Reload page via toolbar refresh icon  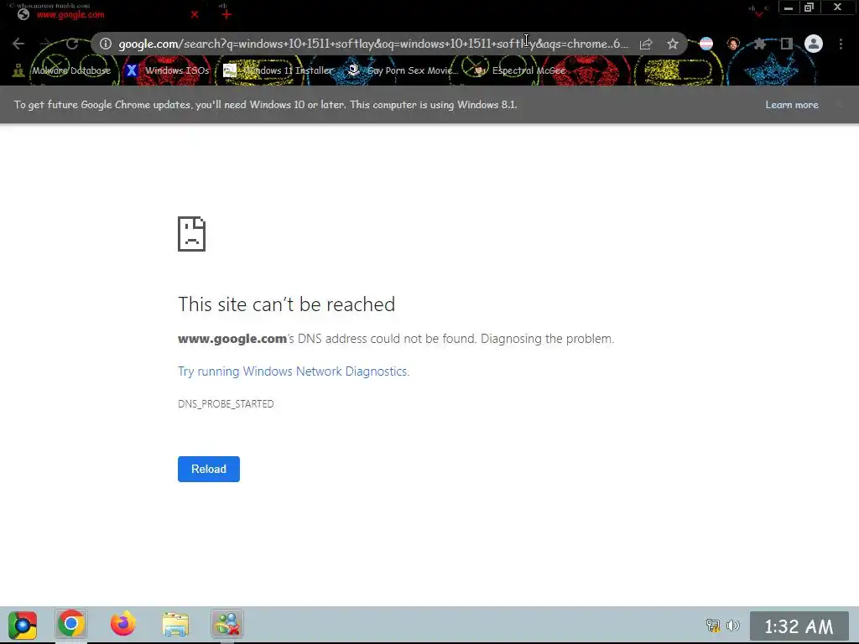[72, 44]
